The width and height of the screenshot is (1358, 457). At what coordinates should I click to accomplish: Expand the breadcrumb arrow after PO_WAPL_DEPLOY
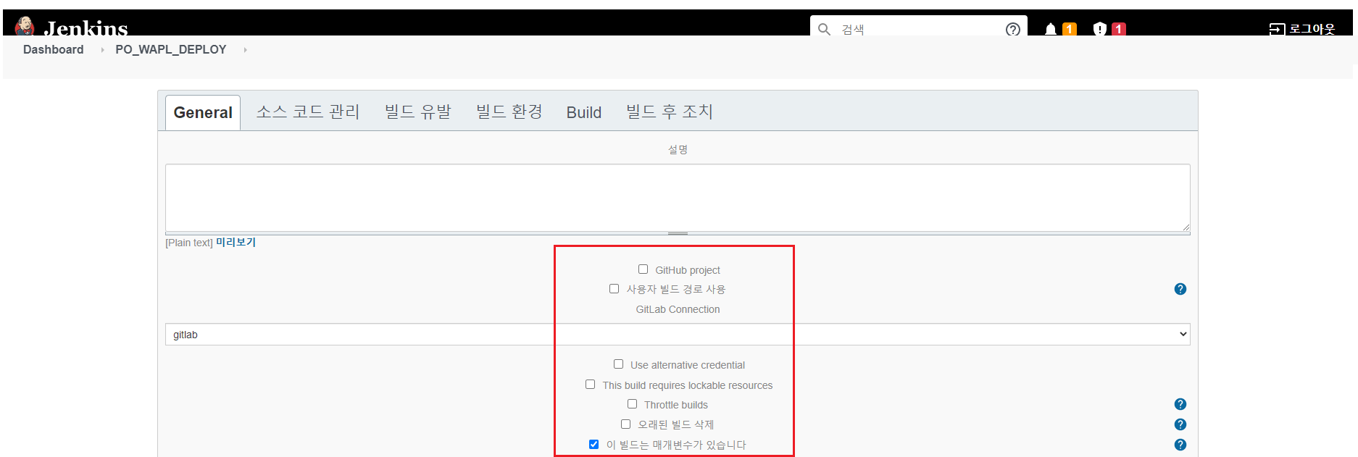pyautogui.click(x=245, y=50)
